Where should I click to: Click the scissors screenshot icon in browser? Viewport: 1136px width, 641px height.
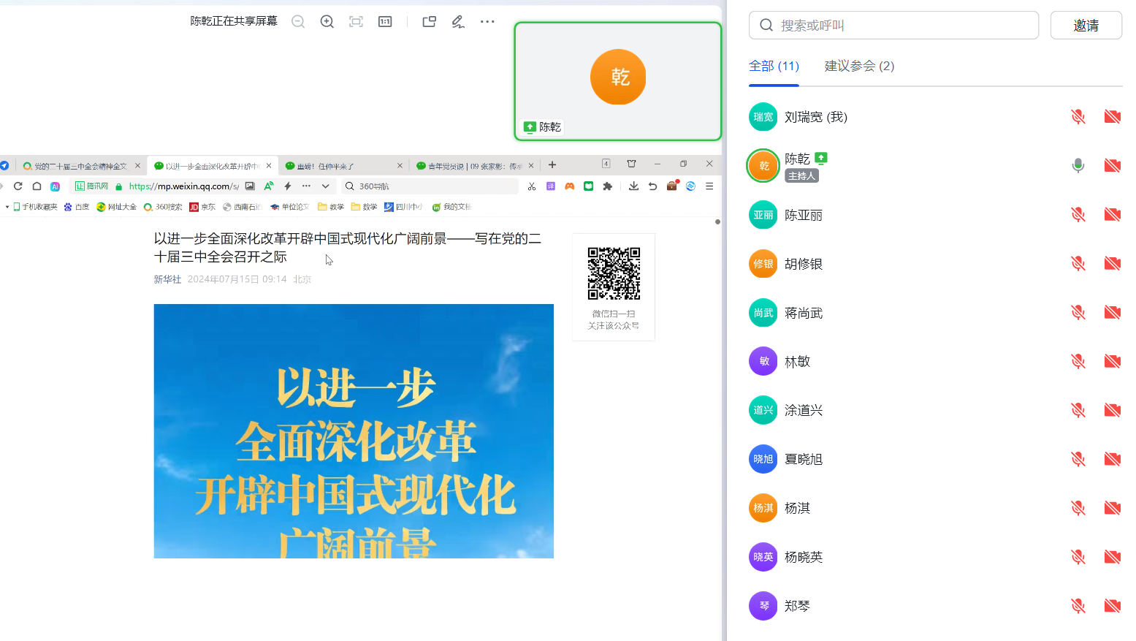(532, 186)
